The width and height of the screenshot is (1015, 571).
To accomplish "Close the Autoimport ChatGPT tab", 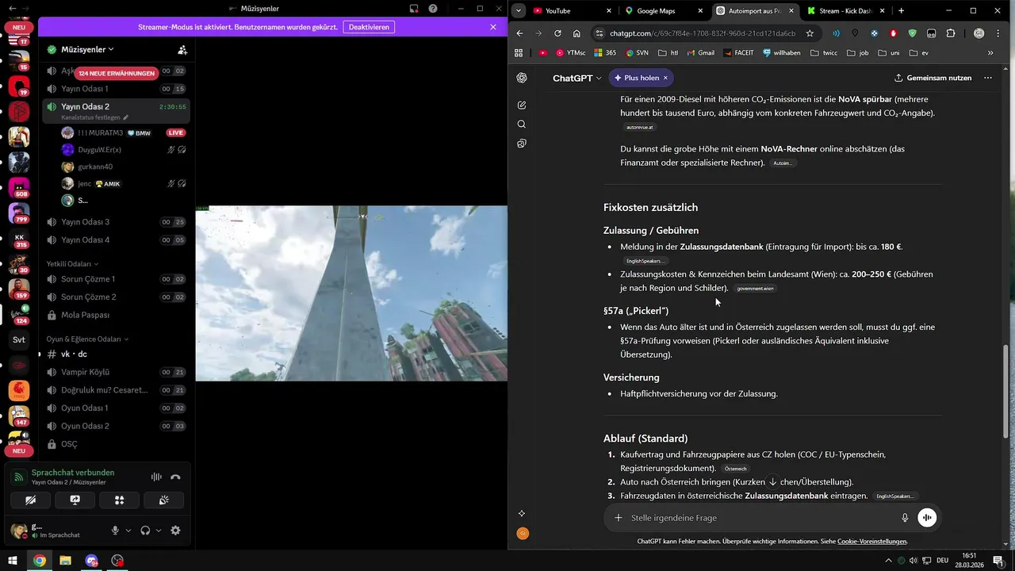I will tap(791, 11).
